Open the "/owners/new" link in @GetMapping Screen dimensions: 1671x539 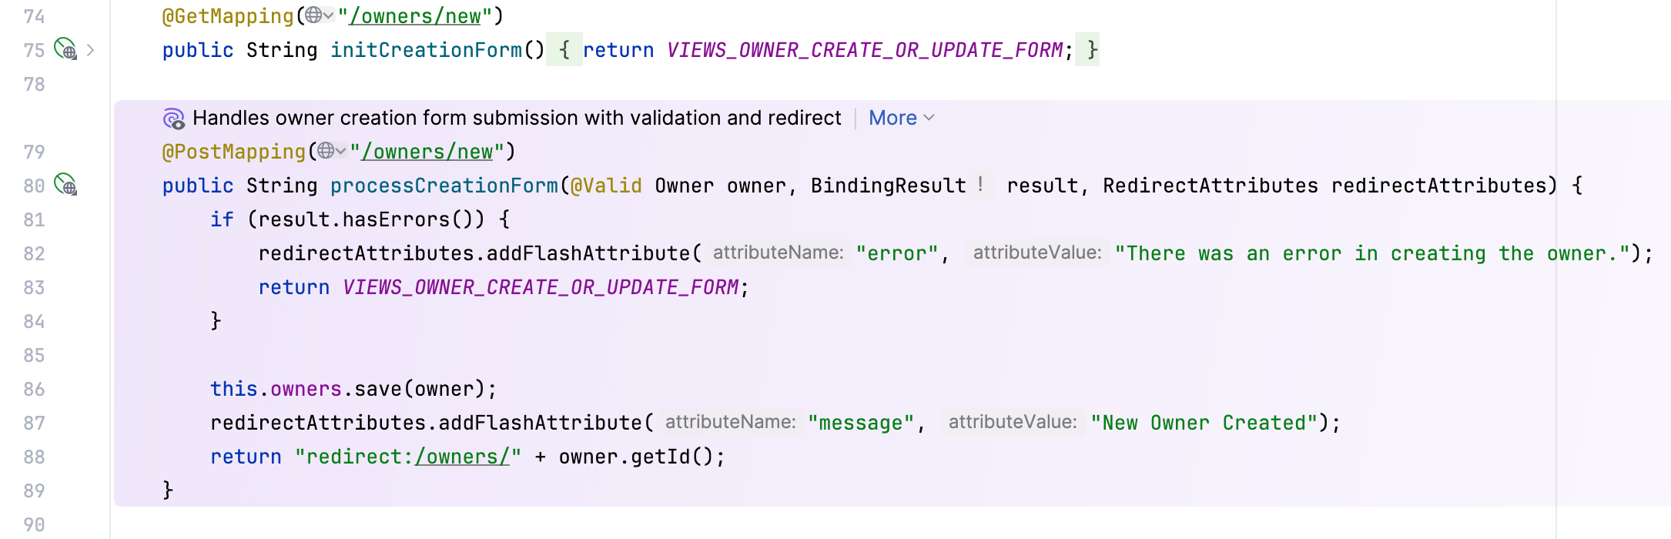pos(415,16)
